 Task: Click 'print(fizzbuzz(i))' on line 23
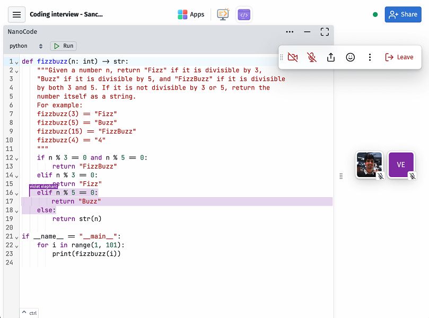pyautogui.click(x=86, y=254)
